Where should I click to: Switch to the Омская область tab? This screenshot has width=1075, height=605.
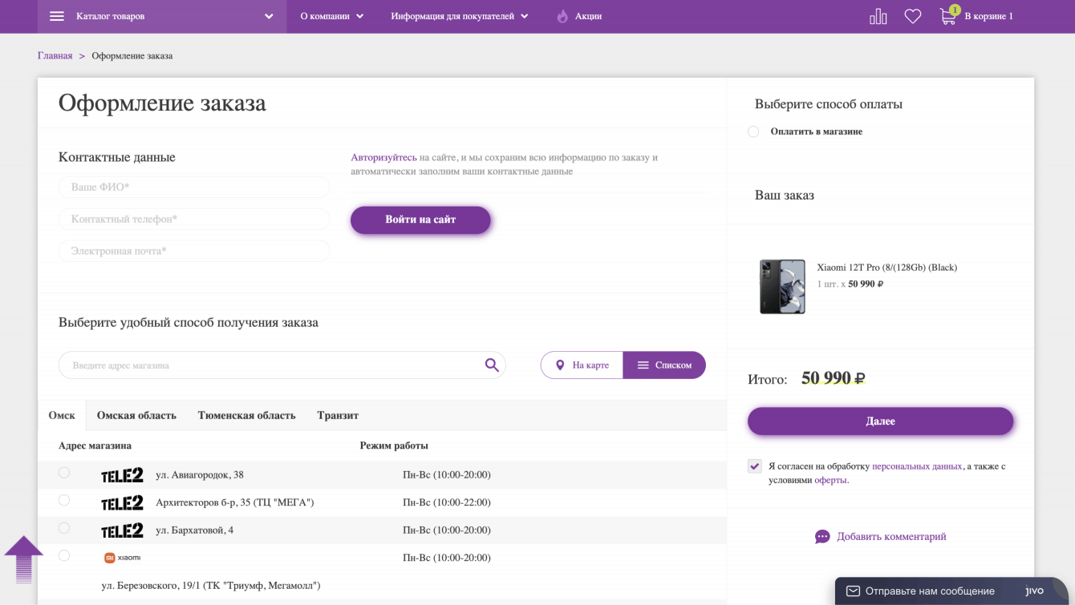pos(136,415)
